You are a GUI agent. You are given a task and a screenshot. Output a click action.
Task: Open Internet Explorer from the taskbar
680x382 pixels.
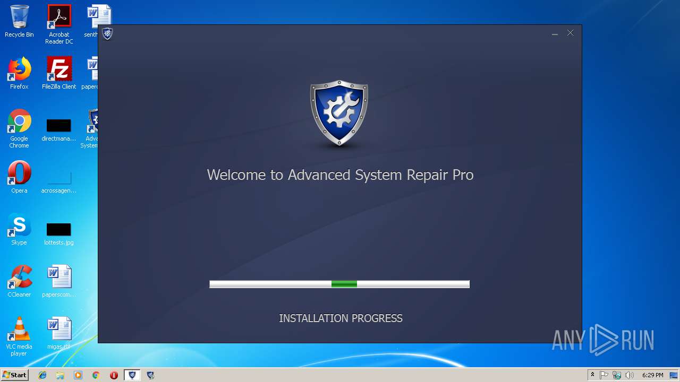pyautogui.click(x=42, y=375)
